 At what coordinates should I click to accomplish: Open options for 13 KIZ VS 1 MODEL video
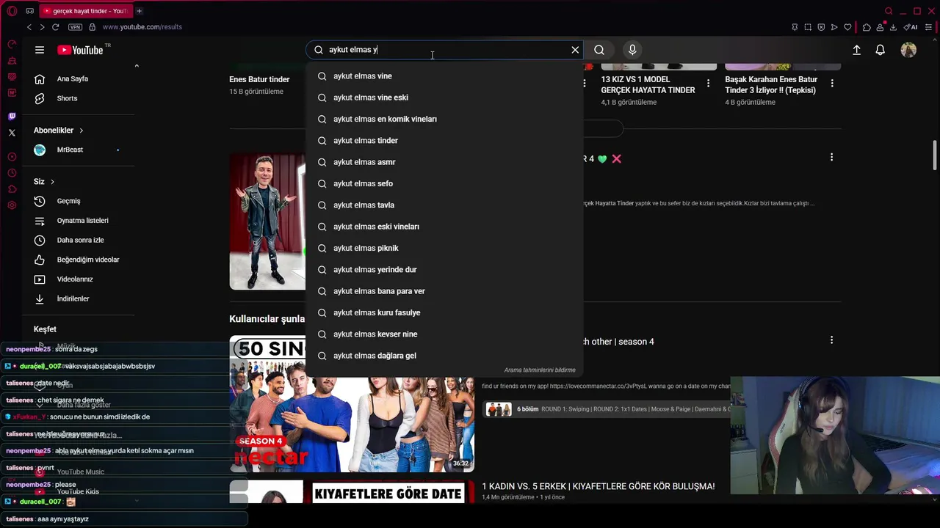[708, 84]
